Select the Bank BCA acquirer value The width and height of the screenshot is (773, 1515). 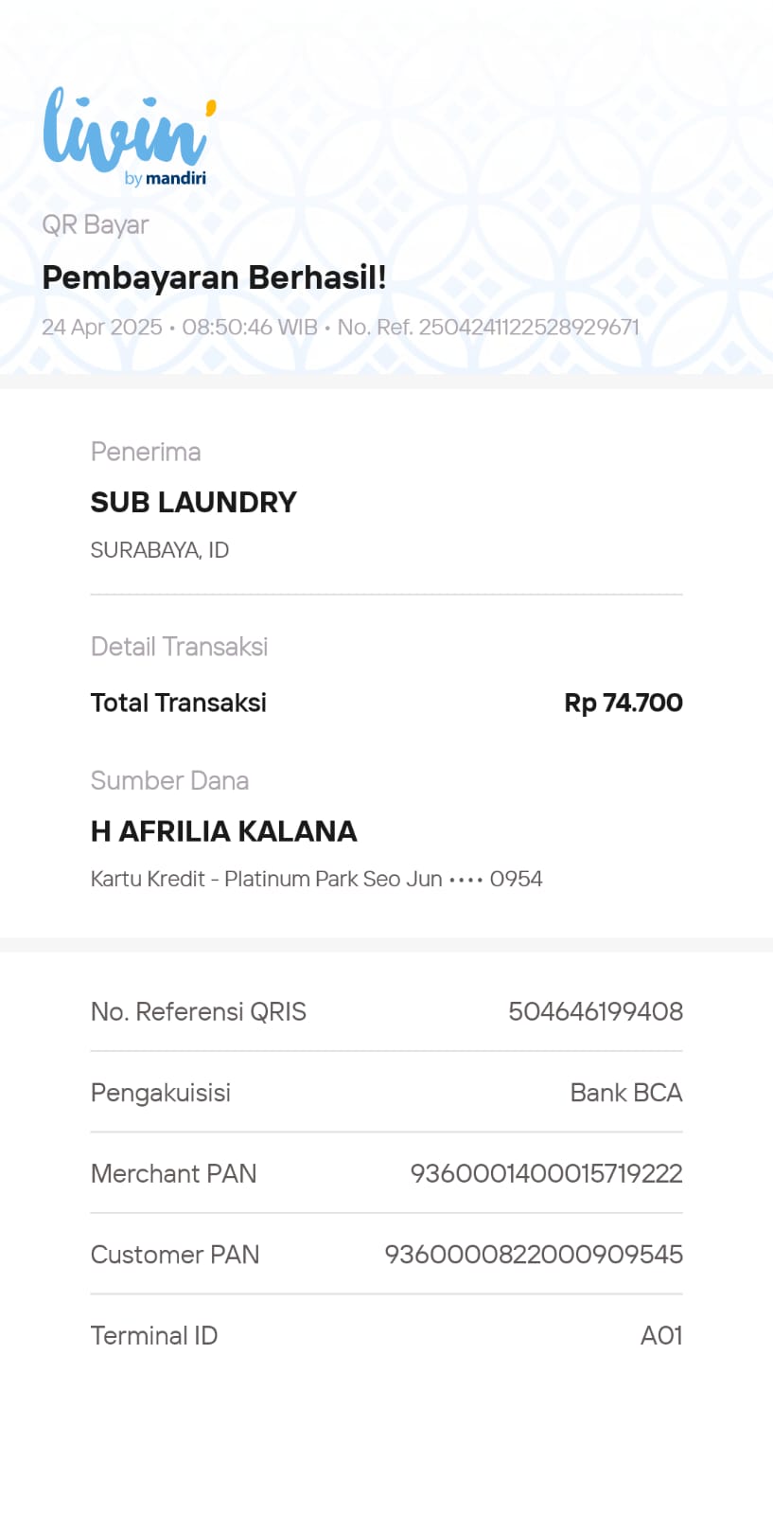click(625, 1093)
